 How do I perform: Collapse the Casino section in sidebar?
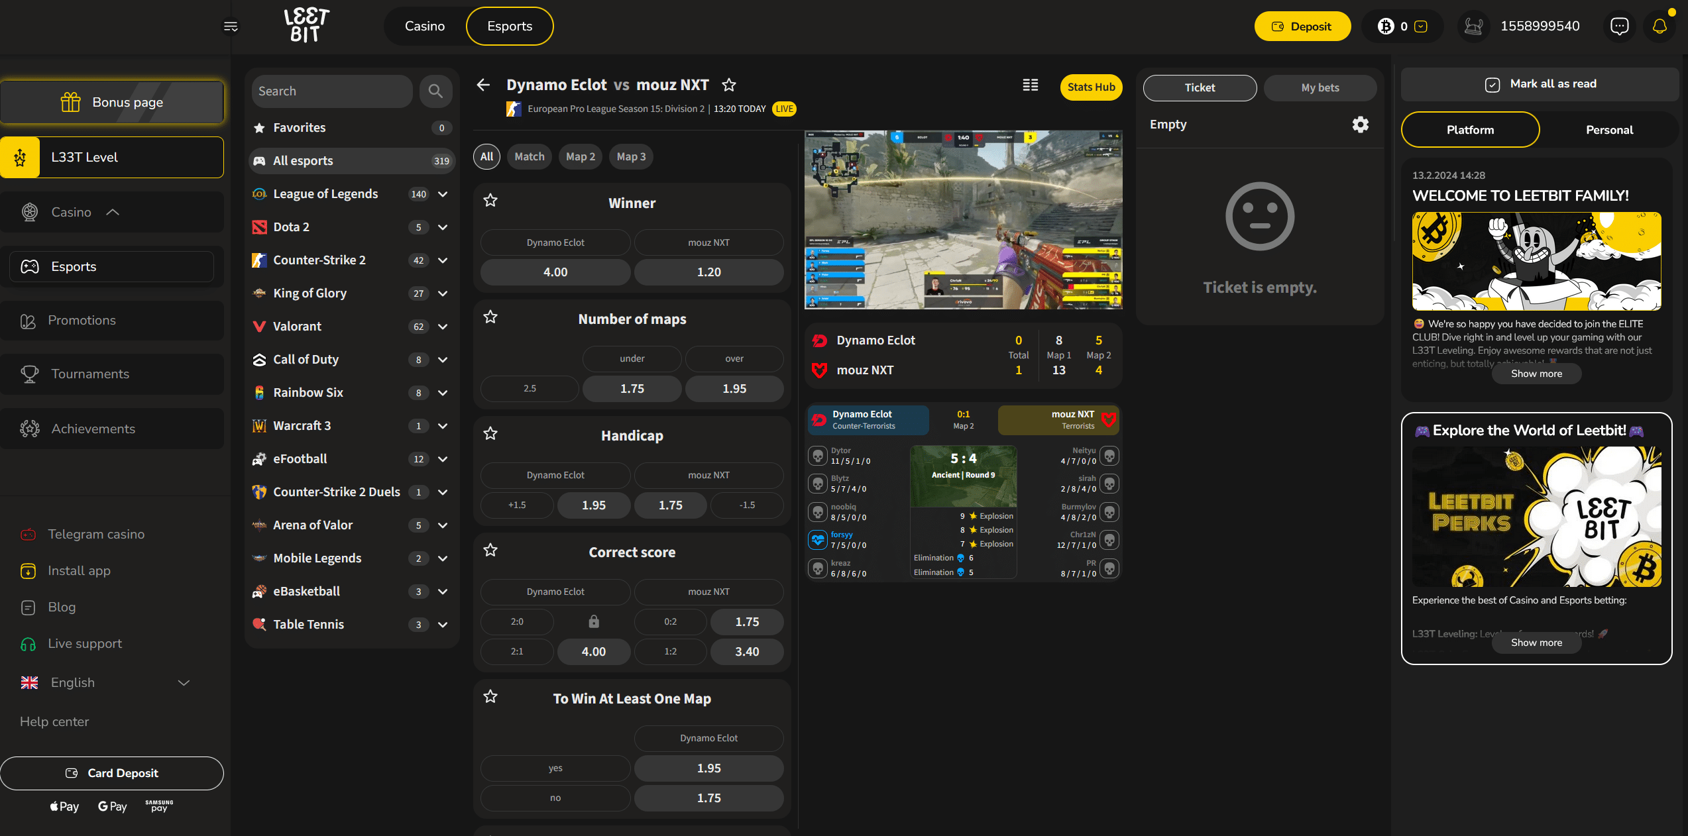(x=113, y=212)
